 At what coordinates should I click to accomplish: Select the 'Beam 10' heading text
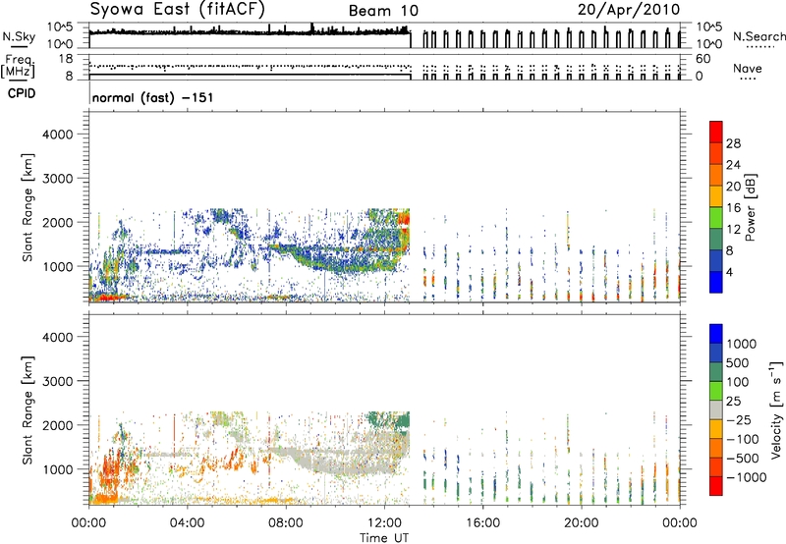(383, 11)
